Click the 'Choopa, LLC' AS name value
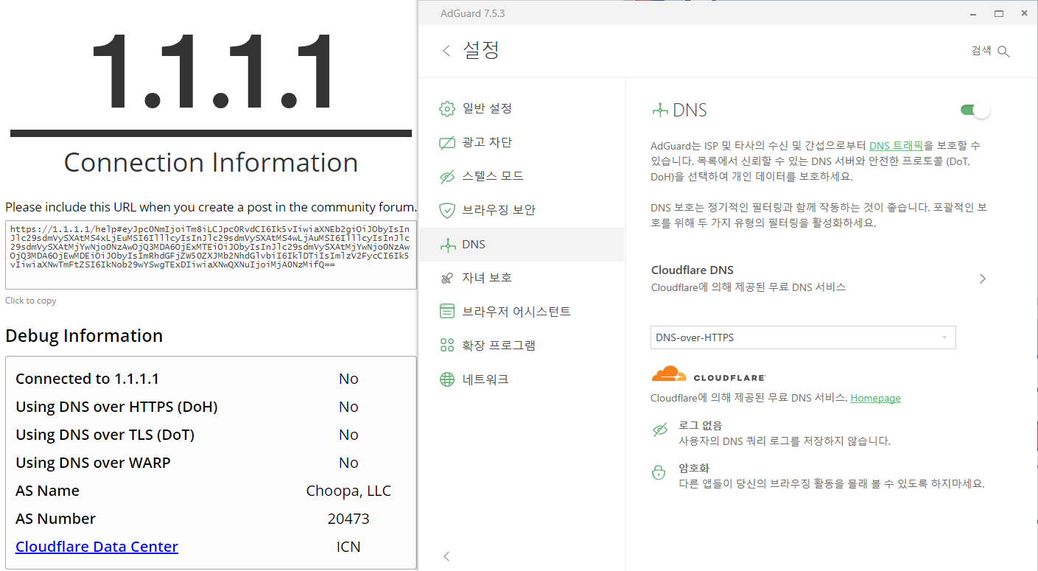 [x=348, y=491]
